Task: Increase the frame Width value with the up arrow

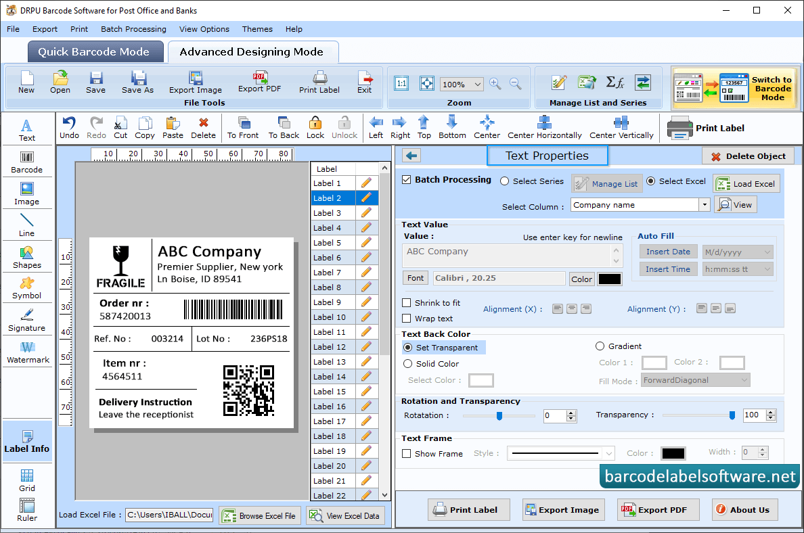Action: [763, 449]
